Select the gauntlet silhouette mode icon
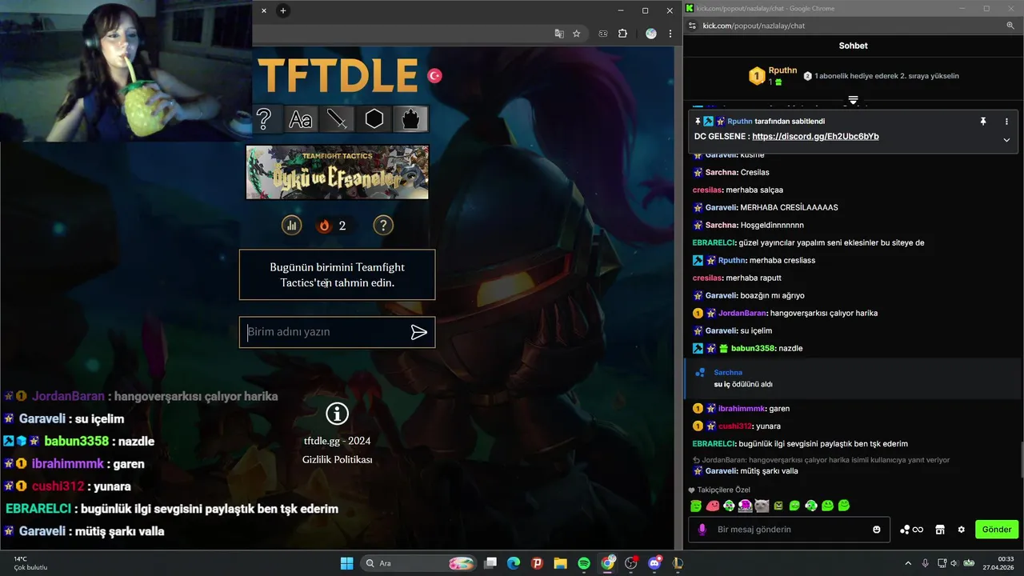1024x576 pixels. [x=410, y=119]
